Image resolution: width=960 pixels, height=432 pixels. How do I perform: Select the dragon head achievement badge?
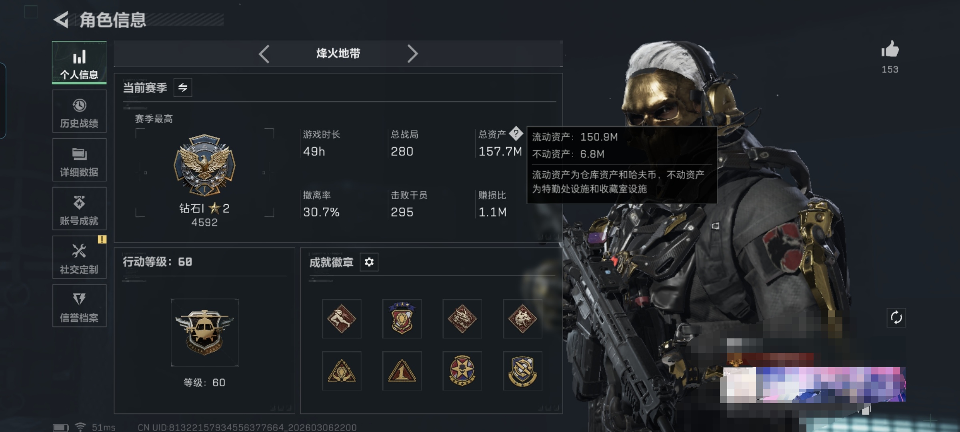point(462,319)
